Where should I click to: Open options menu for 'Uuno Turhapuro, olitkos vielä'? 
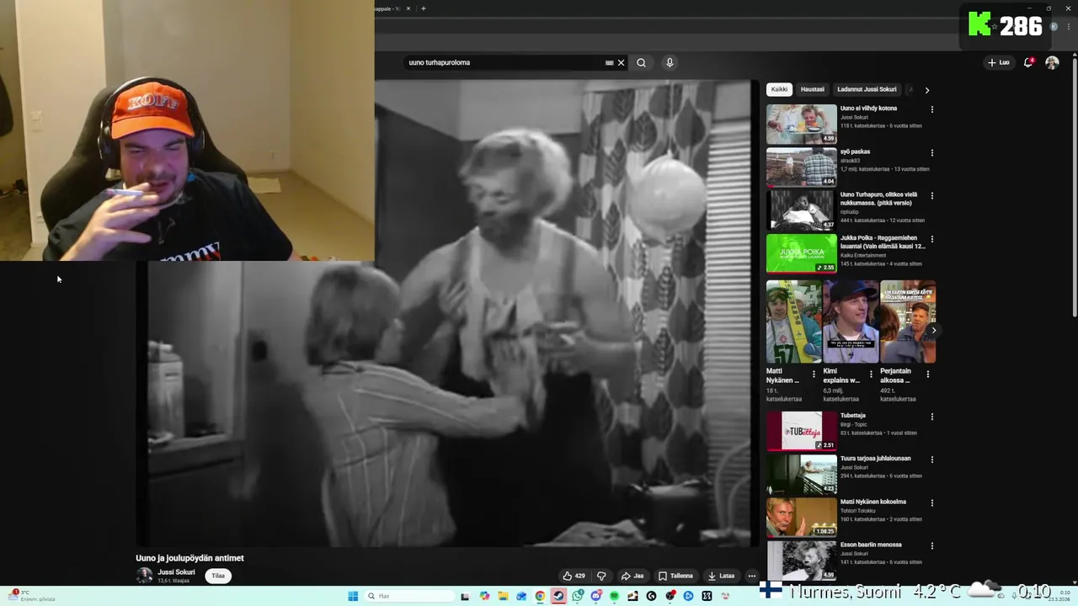[931, 196]
